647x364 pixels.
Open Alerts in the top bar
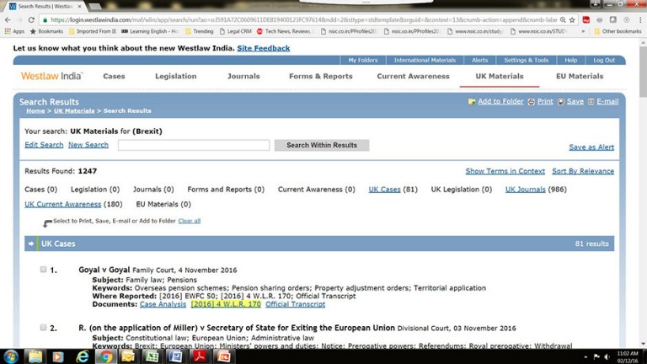[x=479, y=61]
